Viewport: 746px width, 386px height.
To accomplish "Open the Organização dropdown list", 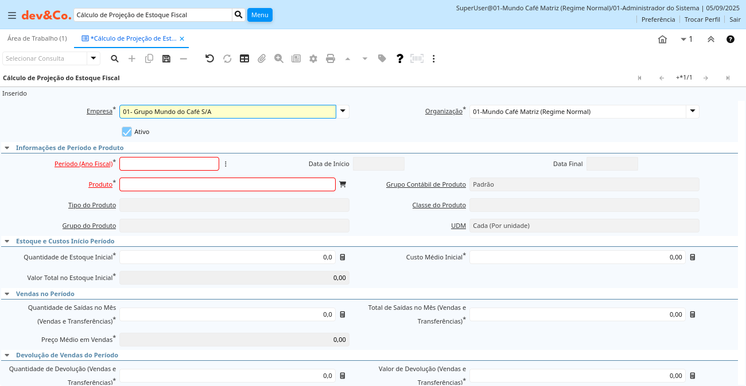I will 693,112.
